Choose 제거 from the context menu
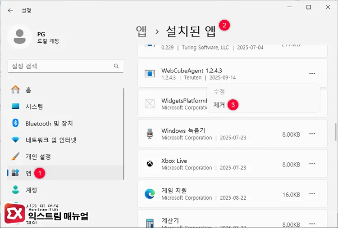 click(x=219, y=105)
